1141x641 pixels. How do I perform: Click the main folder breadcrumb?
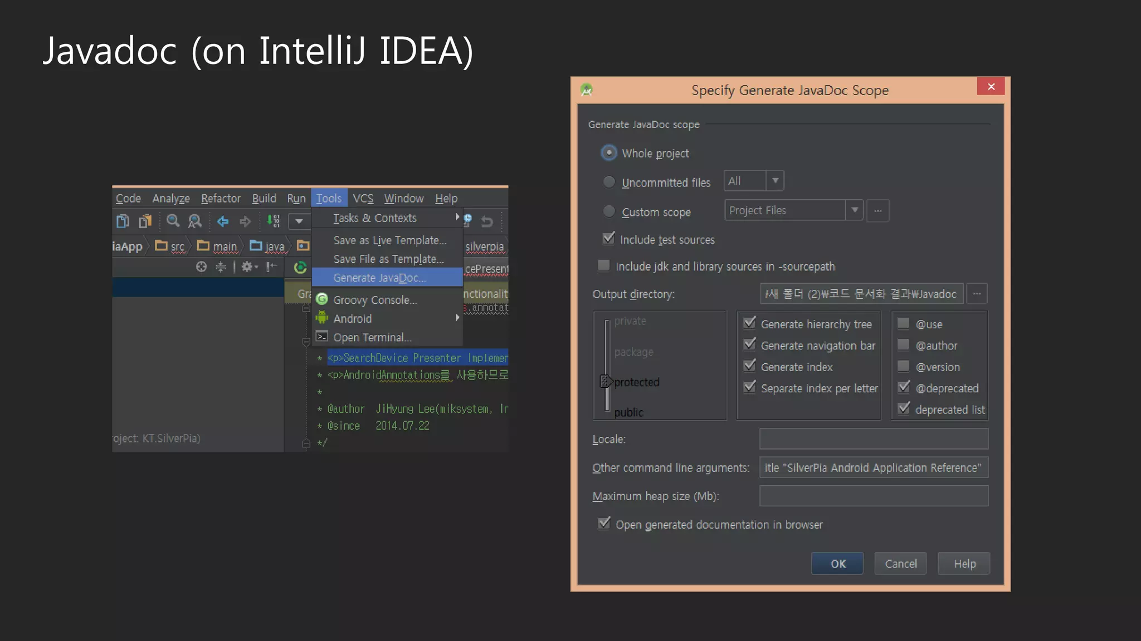point(217,246)
